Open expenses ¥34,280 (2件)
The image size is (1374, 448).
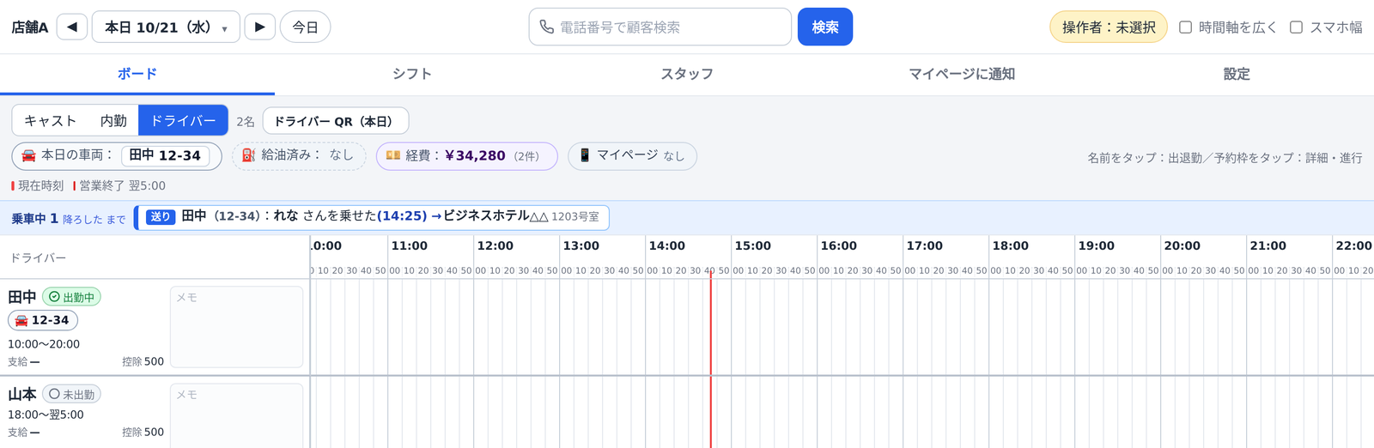point(466,155)
